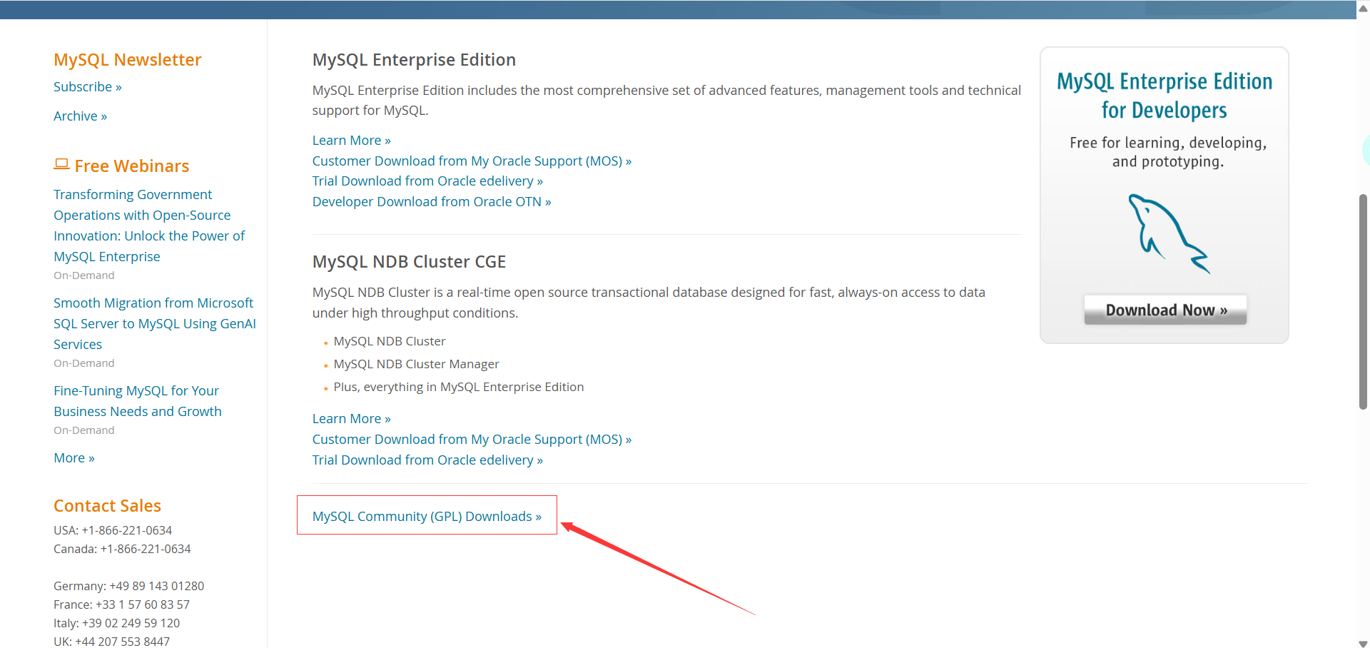
Task: Click the France: +33 1 57 60 83 57 number
Action: pyautogui.click(x=121, y=604)
